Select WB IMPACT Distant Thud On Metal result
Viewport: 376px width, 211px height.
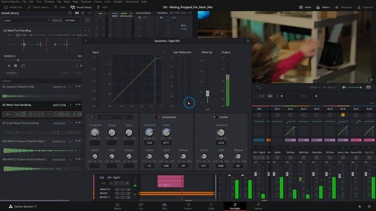coord(41,147)
